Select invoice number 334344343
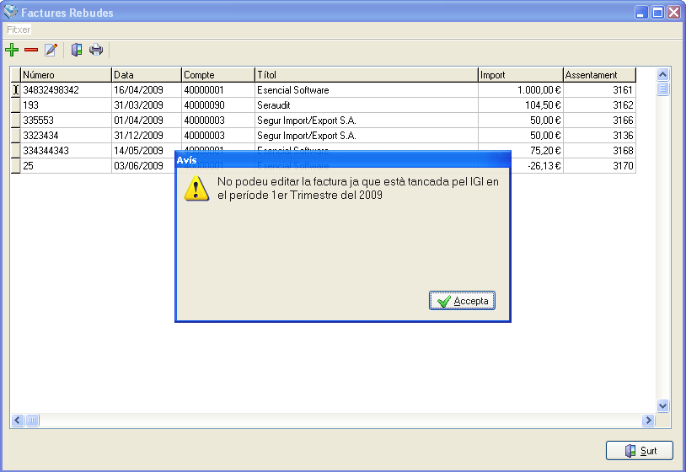Screen dimensions: 686x472 pos(66,151)
